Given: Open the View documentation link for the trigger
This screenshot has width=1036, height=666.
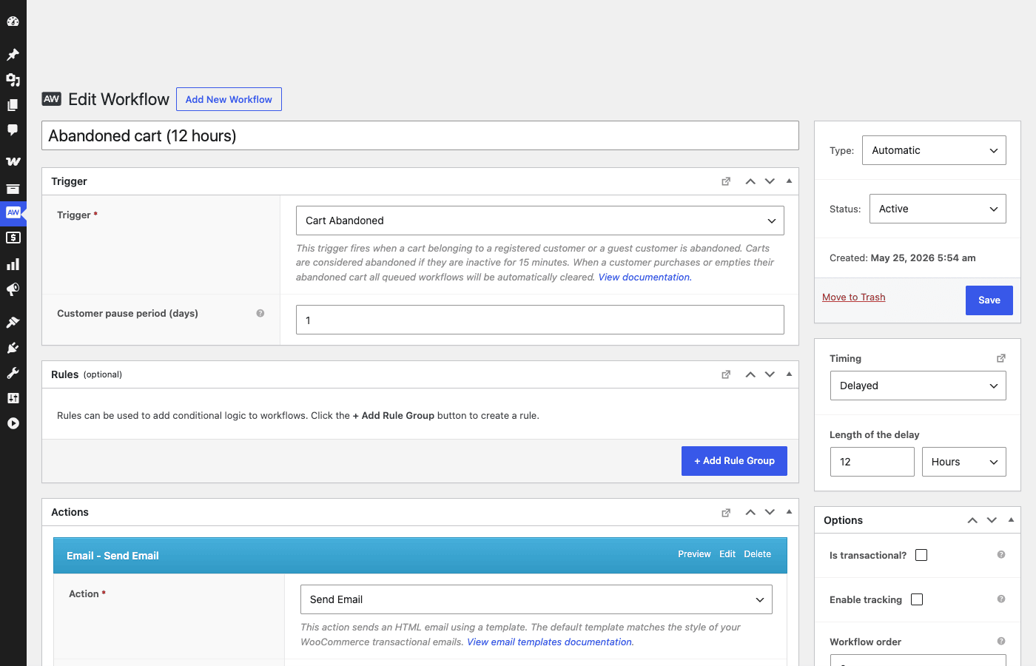Looking at the screenshot, I should point(645,277).
